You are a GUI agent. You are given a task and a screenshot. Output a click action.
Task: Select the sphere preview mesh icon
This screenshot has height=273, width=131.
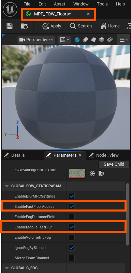77,40
